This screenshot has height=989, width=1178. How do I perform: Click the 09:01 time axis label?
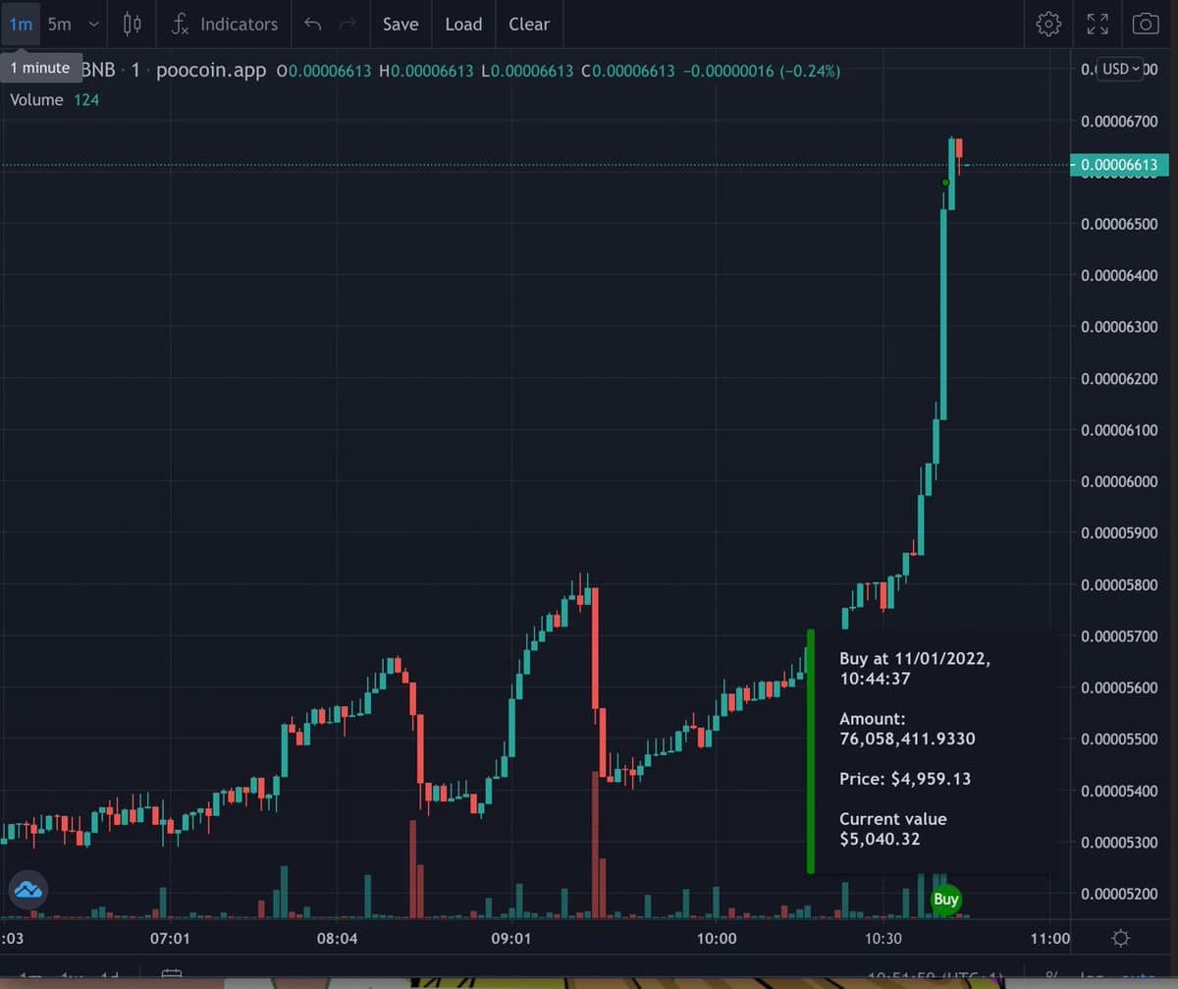pyautogui.click(x=510, y=939)
